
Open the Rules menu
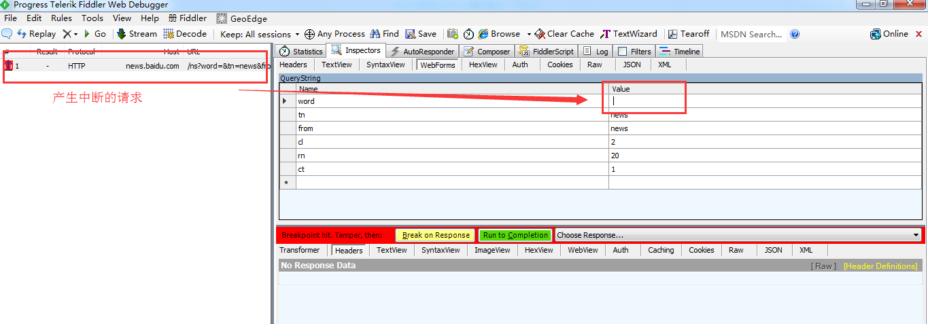[x=61, y=18]
